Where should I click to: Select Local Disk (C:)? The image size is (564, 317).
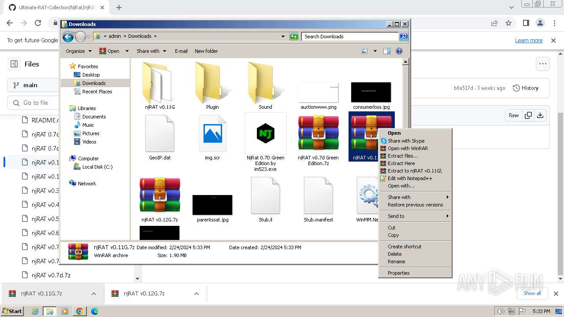(97, 167)
